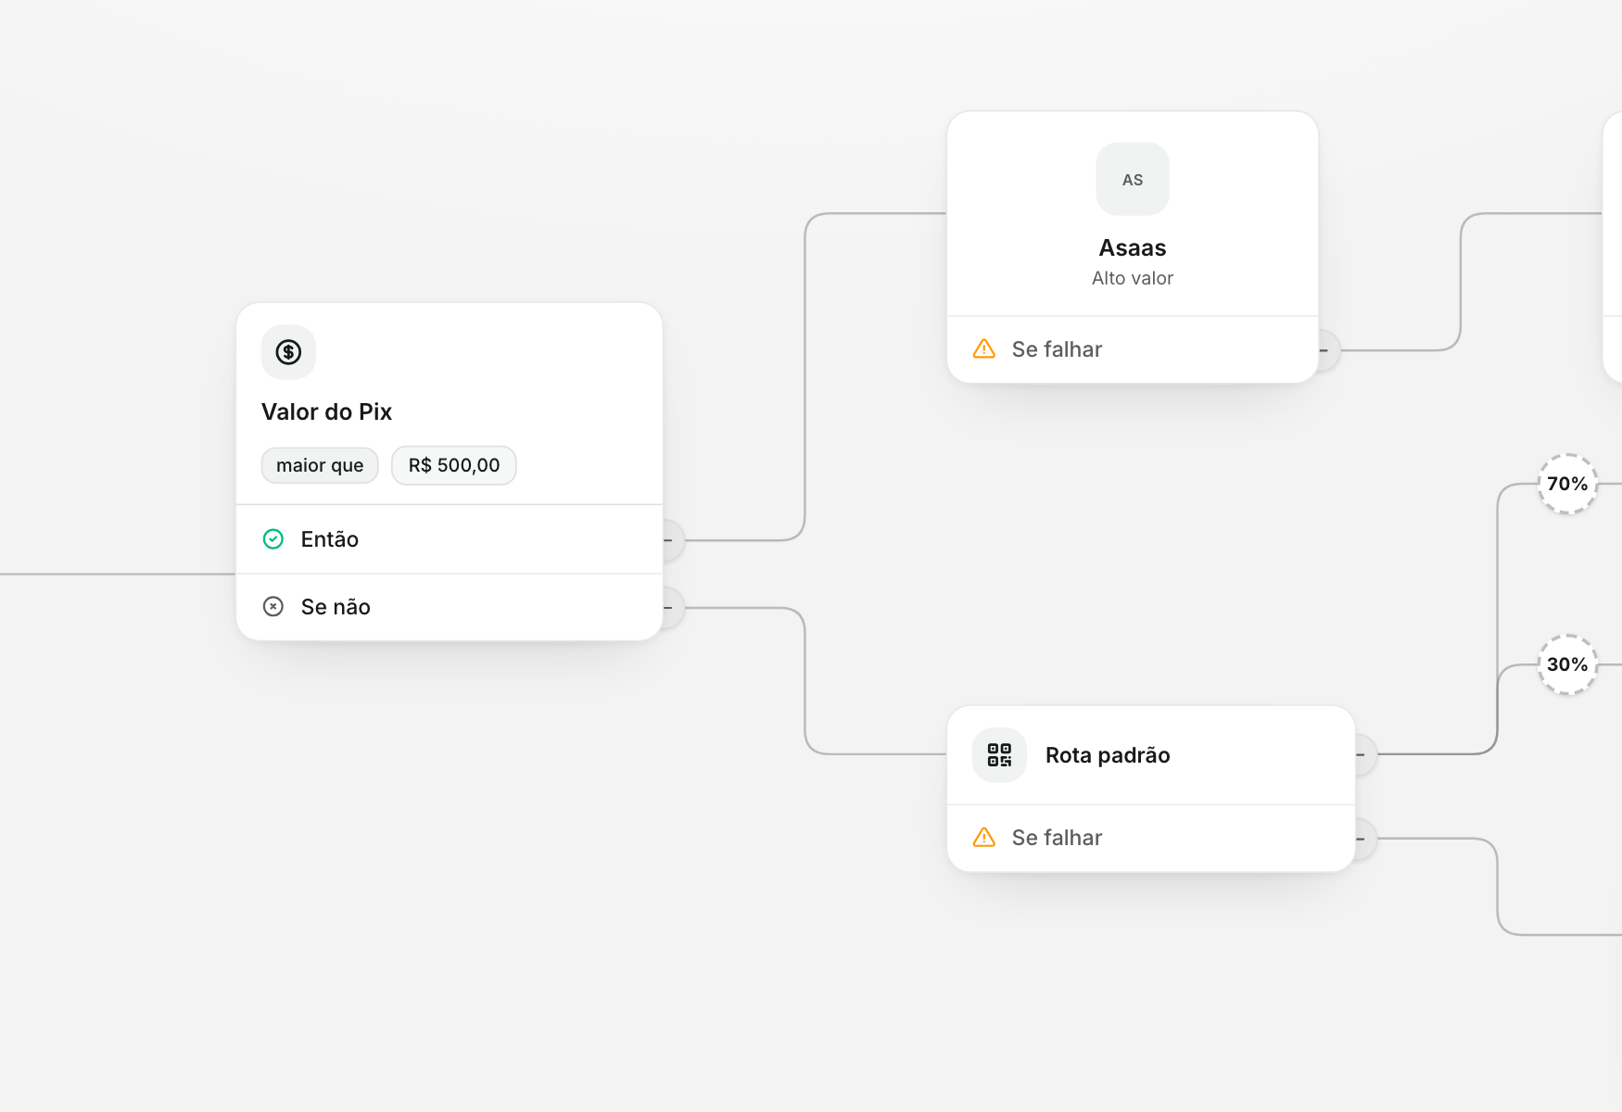Click the green check icon beside Então
1622x1112 pixels.
pos(273,539)
